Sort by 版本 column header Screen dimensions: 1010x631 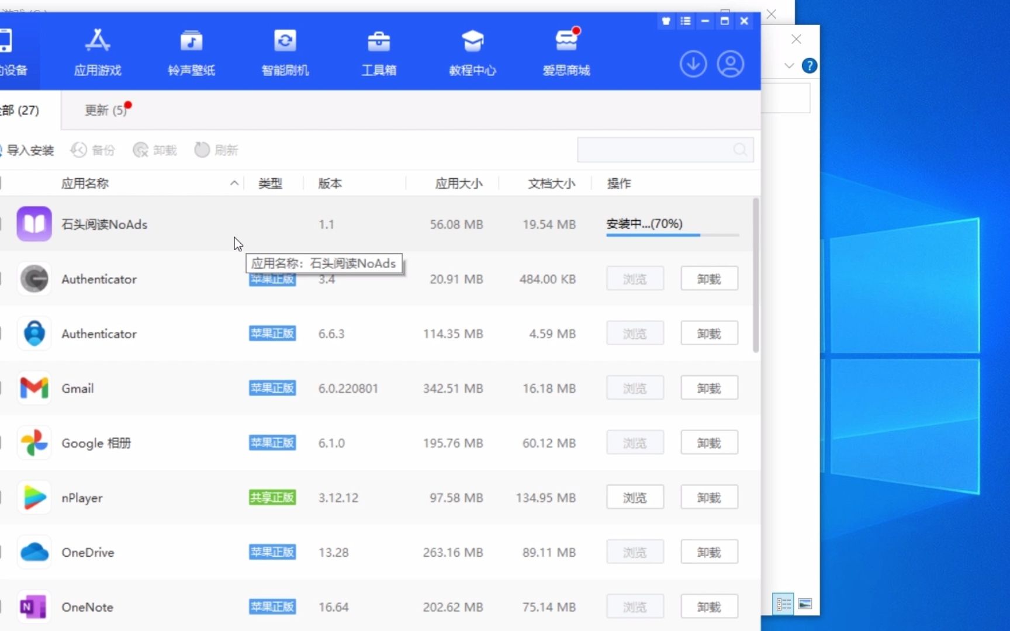coord(330,183)
